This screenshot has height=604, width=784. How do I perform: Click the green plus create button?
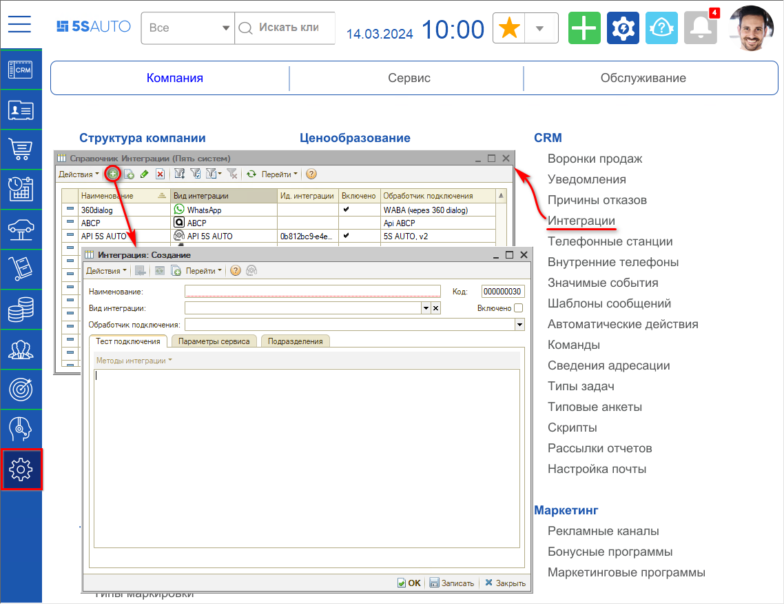[x=584, y=28]
